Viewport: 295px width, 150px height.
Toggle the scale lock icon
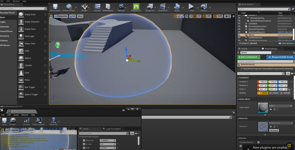coord(289,89)
